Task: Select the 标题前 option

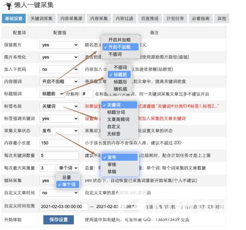Action: [119, 75]
